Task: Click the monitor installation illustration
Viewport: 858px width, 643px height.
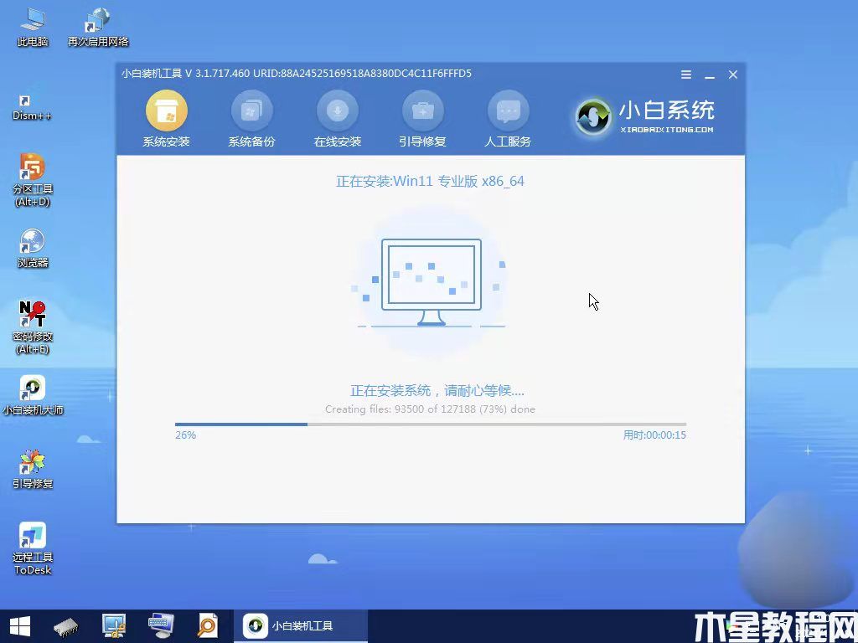Action: pyautogui.click(x=431, y=282)
